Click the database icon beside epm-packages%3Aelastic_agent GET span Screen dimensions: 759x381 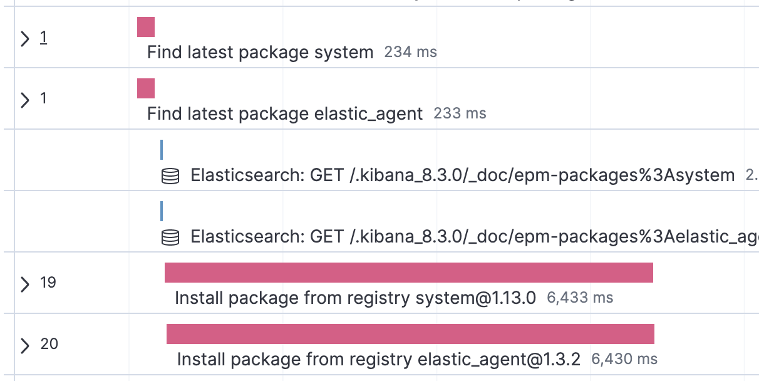(x=170, y=237)
